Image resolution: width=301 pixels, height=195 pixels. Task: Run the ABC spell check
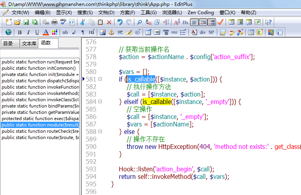(63, 22)
